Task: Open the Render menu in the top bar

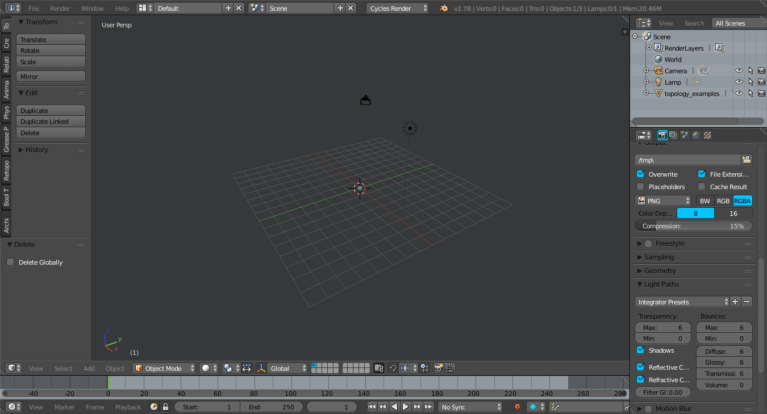Action: (60, 8)
